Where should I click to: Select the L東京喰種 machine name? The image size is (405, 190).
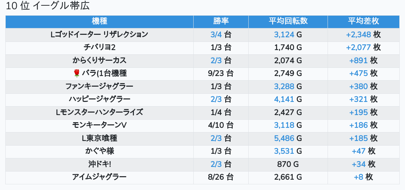tap(99, 138)
